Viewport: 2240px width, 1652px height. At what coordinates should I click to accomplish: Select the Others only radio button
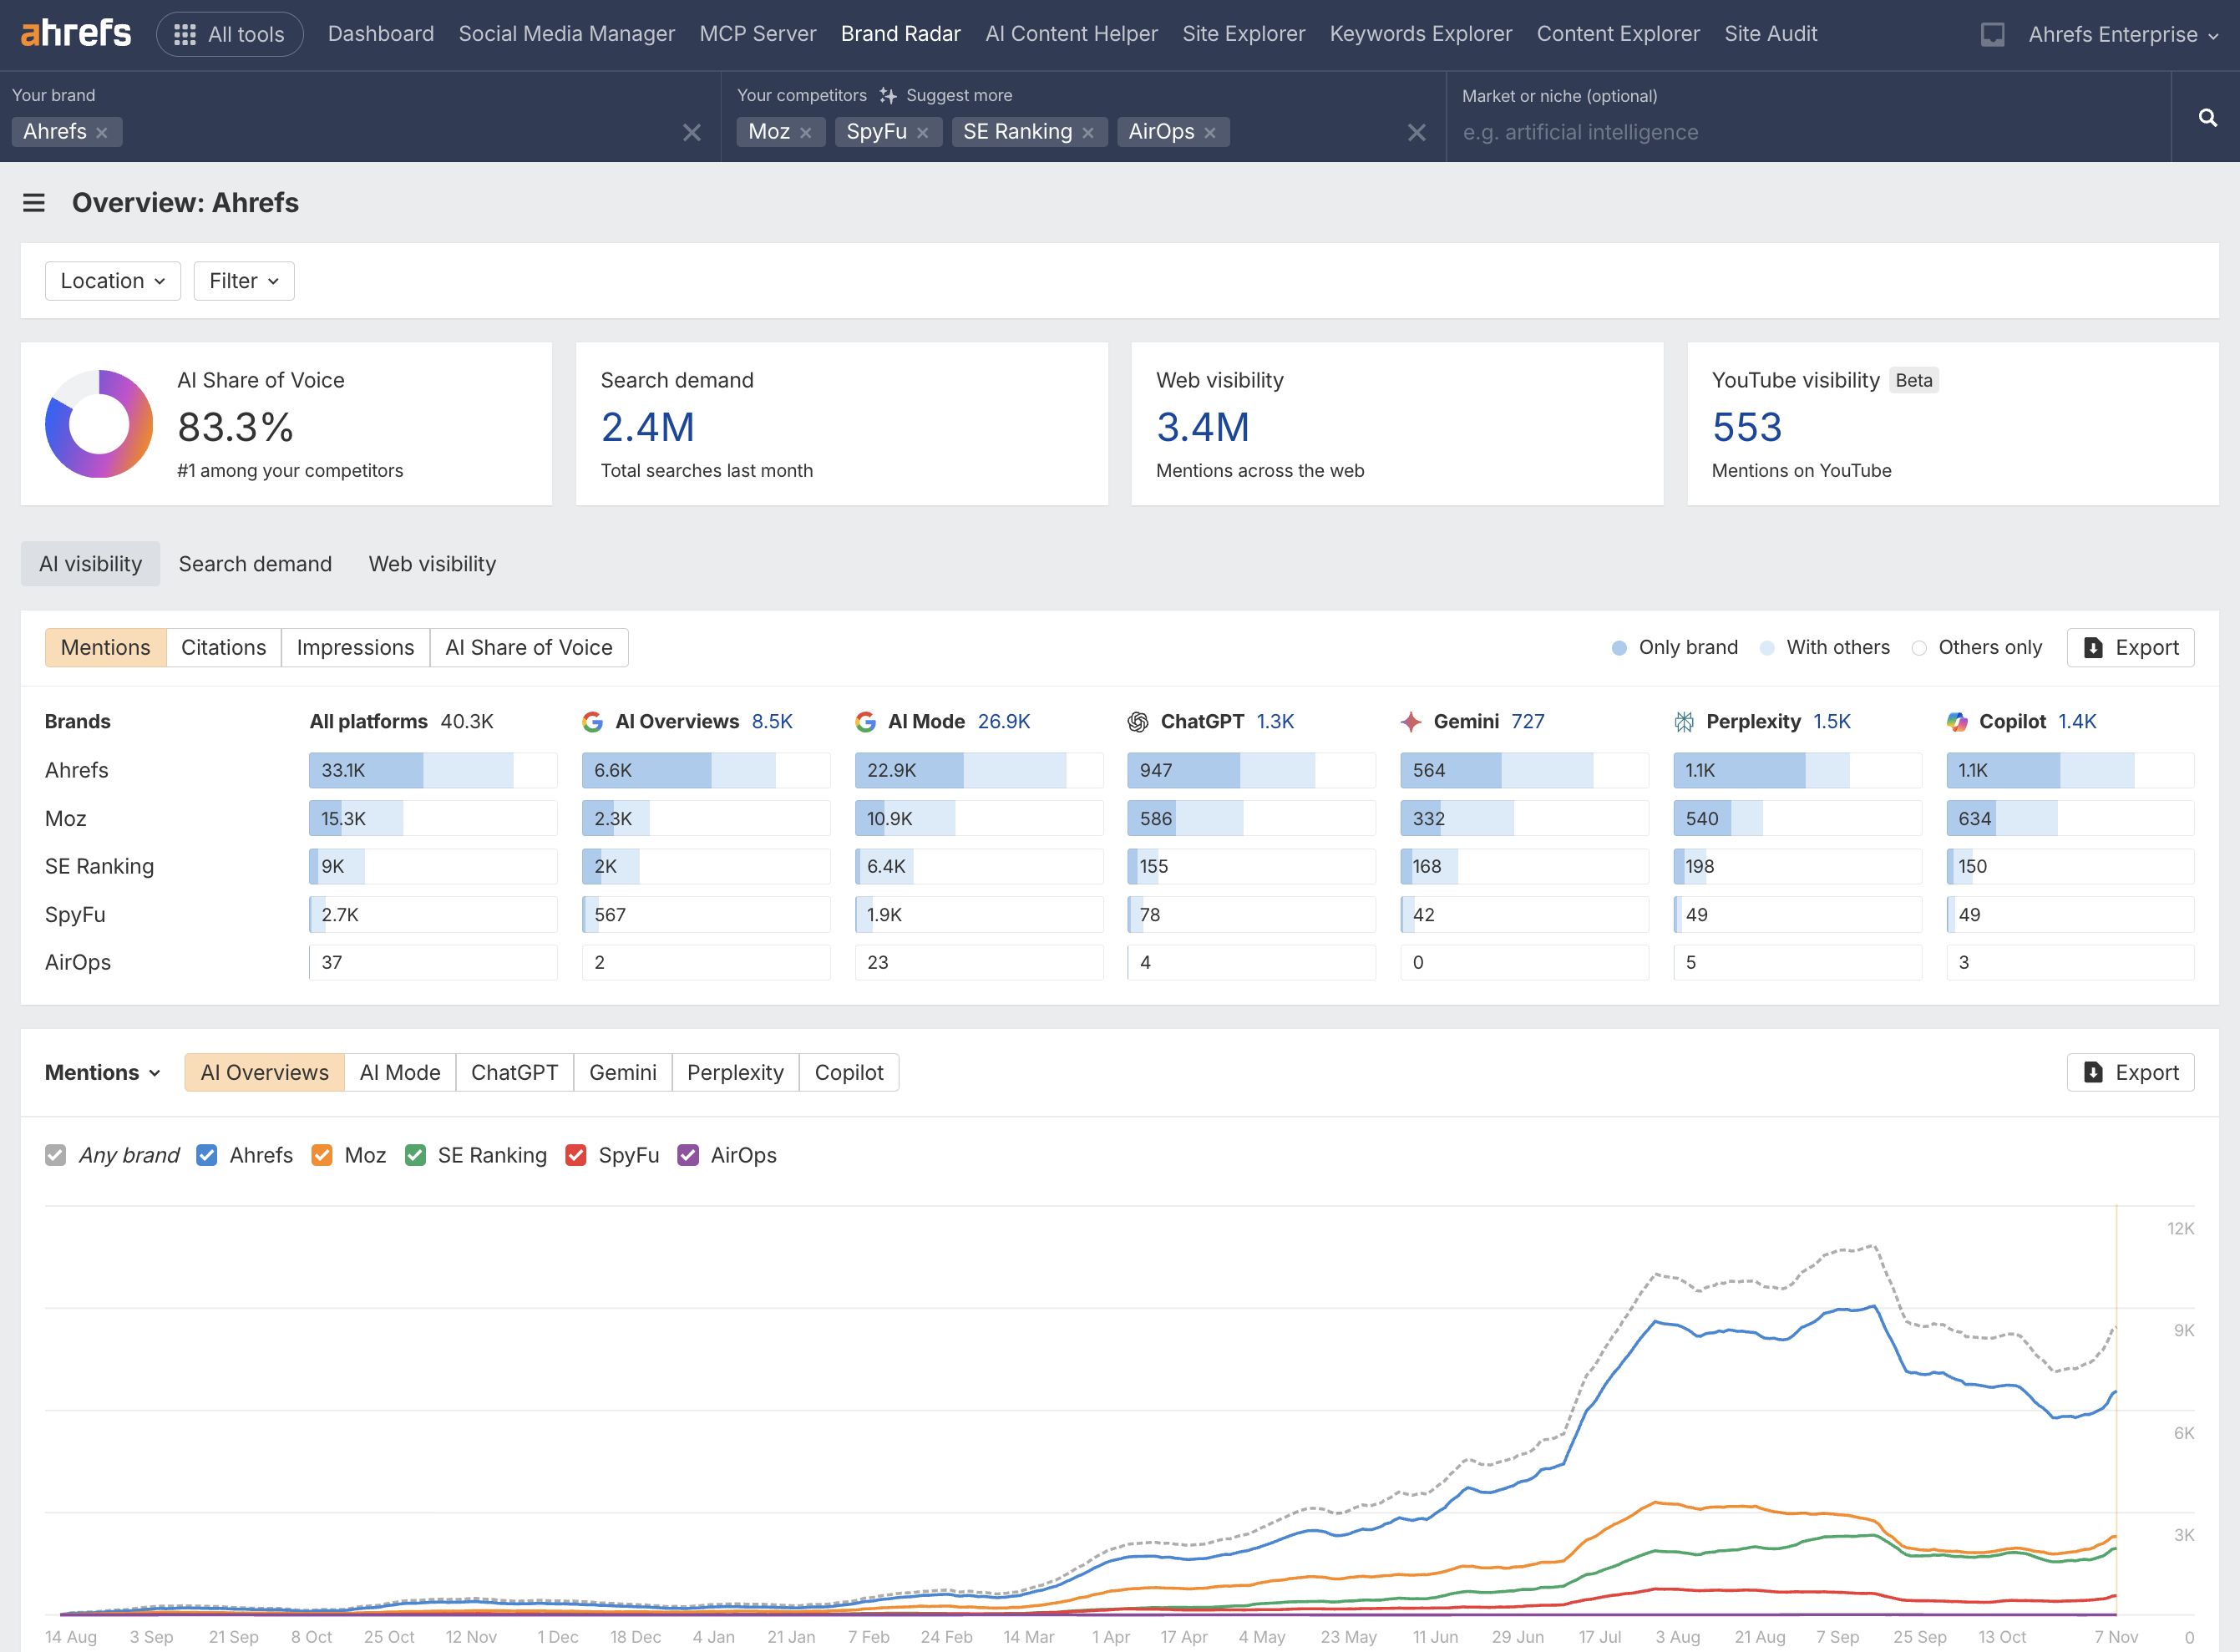coord(1919,647)
